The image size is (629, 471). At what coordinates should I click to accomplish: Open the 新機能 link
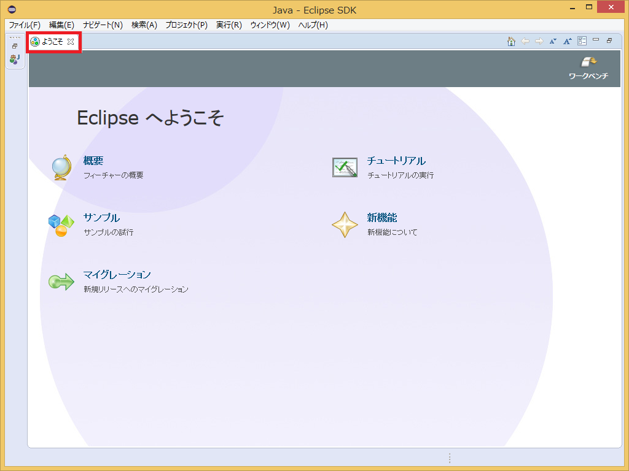[382, 218]
